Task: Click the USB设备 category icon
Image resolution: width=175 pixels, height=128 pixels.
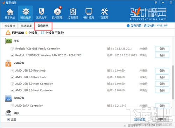Action: coord(8,63)
